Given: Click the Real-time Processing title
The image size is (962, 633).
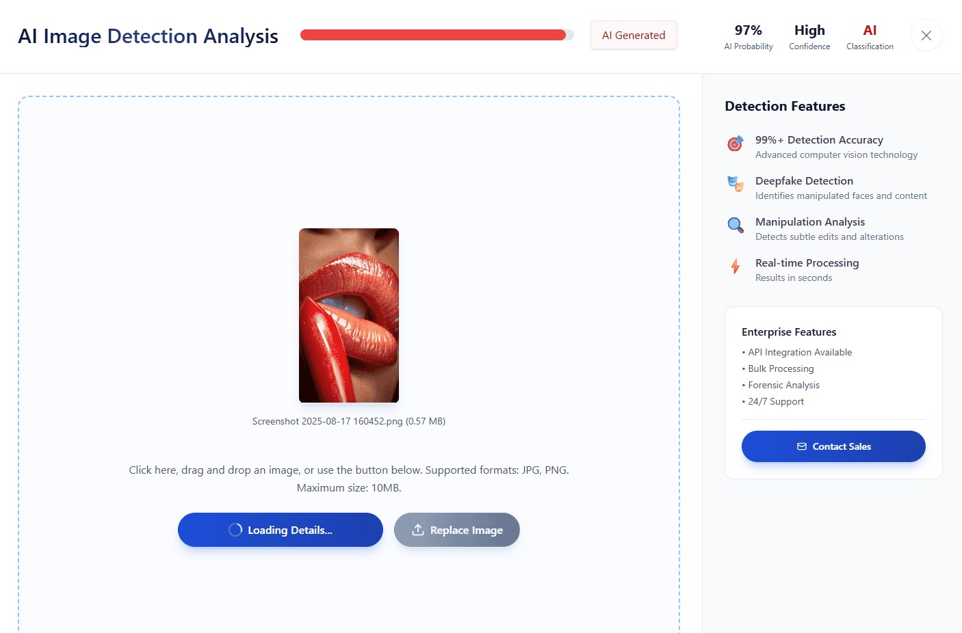Looking at the screenshot, I should (x=807, y=263).
